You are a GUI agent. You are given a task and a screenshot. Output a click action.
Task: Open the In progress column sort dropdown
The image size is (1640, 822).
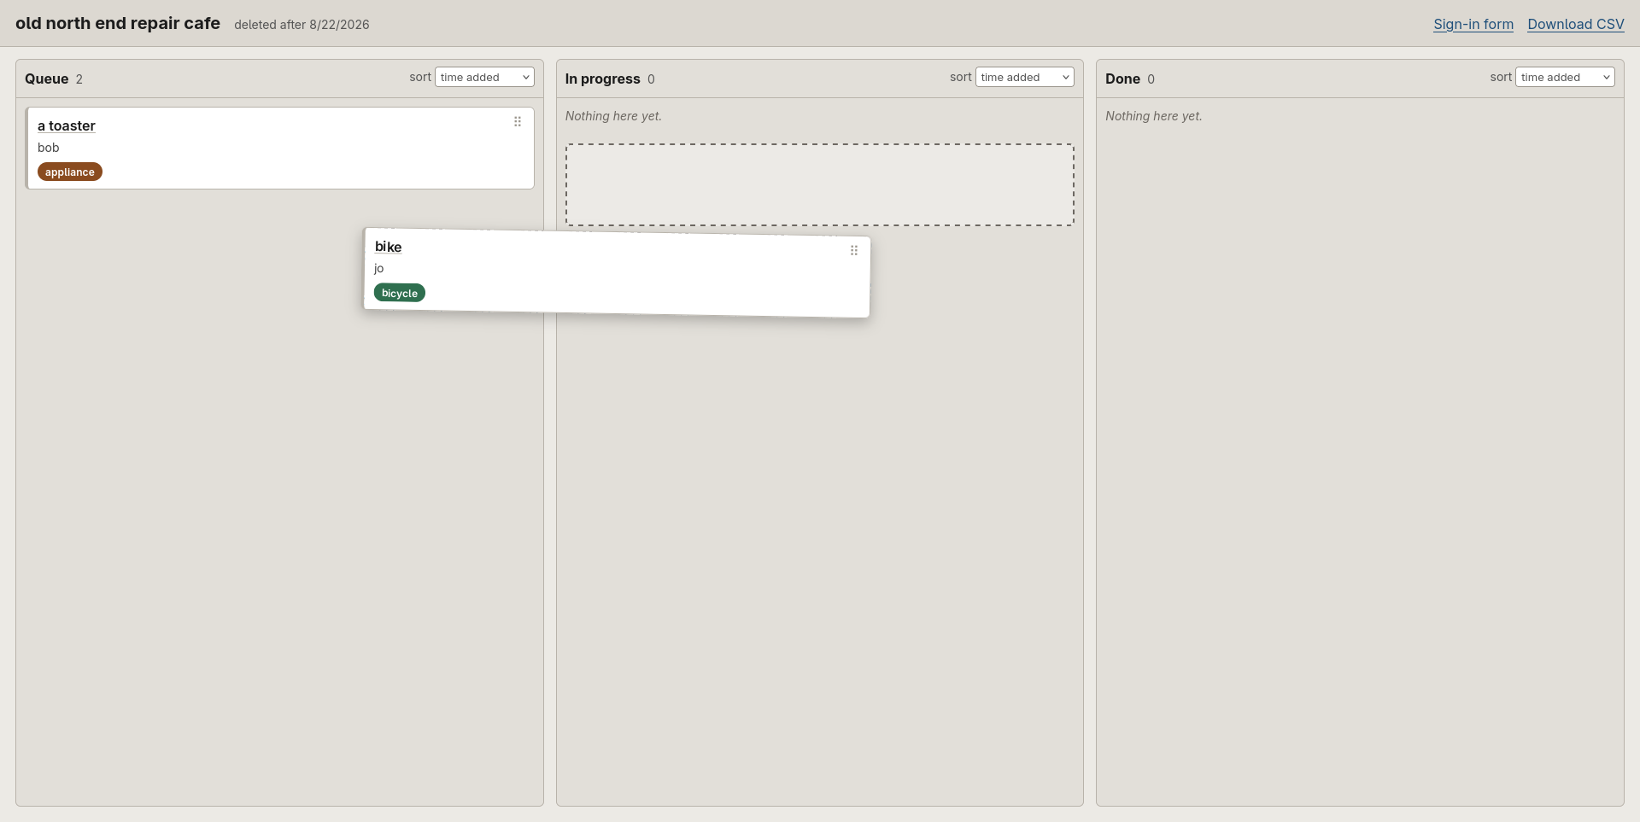[x=1024, y=77]
